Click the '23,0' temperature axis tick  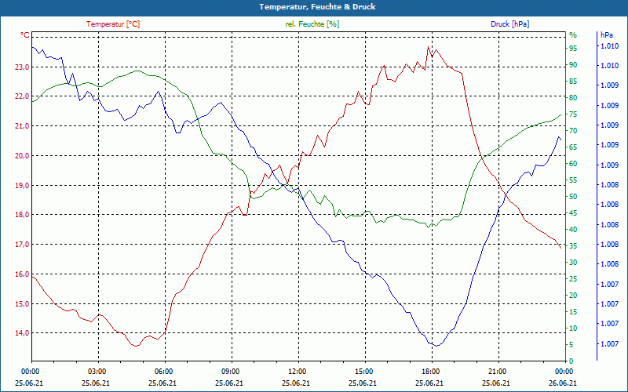(22, 67)
